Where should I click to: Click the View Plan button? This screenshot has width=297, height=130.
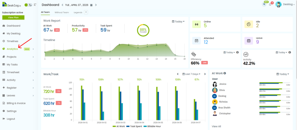point(13,18)
